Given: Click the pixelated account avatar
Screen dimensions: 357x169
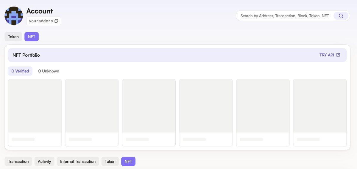Looking at the screenshot, I should (14, 16).
